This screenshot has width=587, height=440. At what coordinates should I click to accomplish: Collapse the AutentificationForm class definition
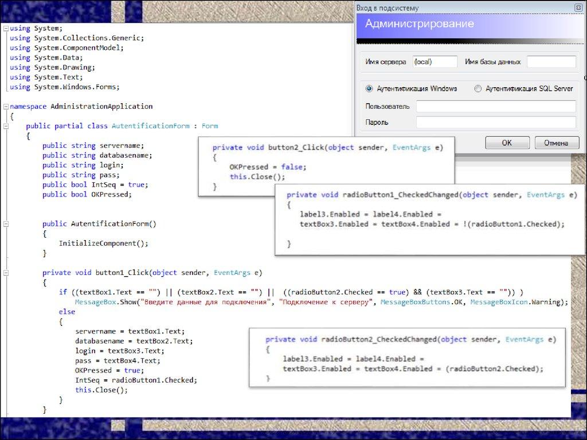pyautogui.click(x=5, y=126)
